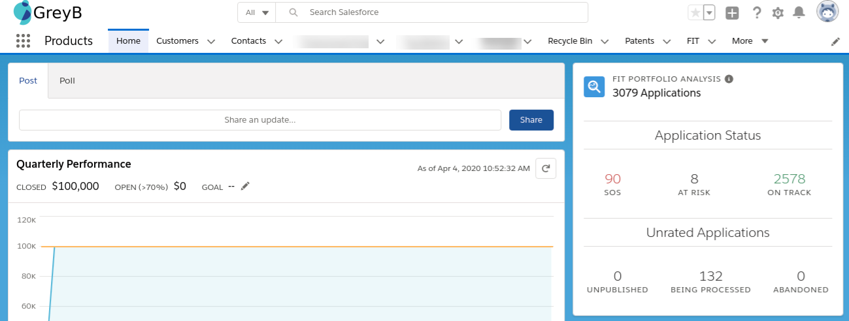Image resolution: width=849 pixels, height=321 pixels.
Task: Open the More navigation menu
Action: point(750,41)
